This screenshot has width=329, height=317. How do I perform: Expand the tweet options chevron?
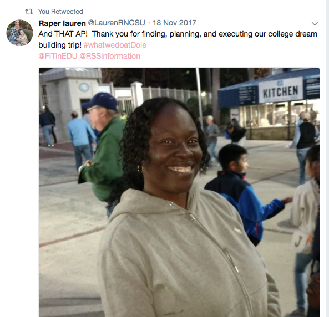tap(315, 23)
